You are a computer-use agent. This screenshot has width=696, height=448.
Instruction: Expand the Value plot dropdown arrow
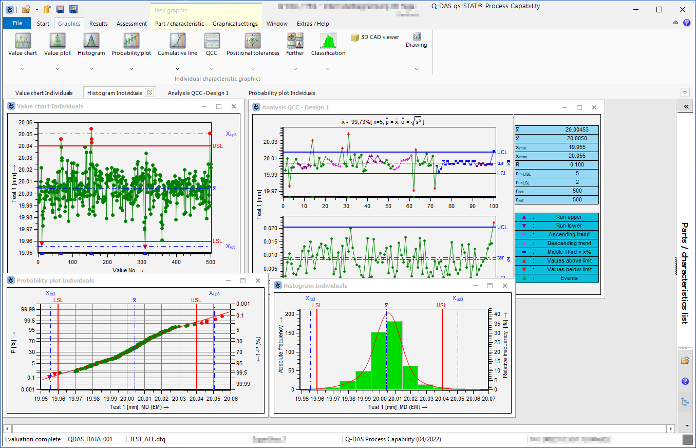point(58,69)
